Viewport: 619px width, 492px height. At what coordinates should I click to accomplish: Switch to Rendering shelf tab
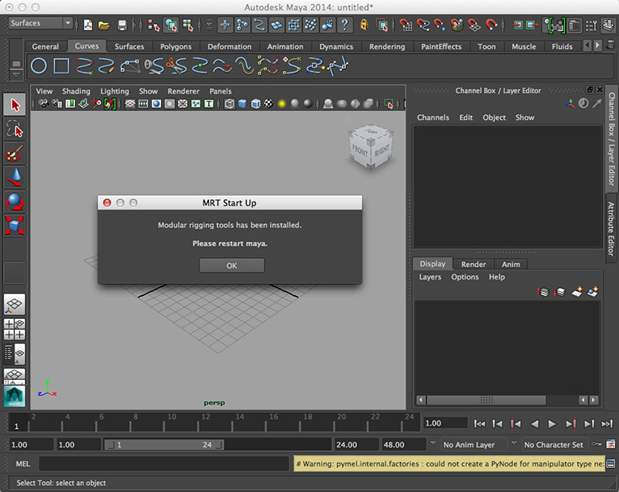click(387, 46)
